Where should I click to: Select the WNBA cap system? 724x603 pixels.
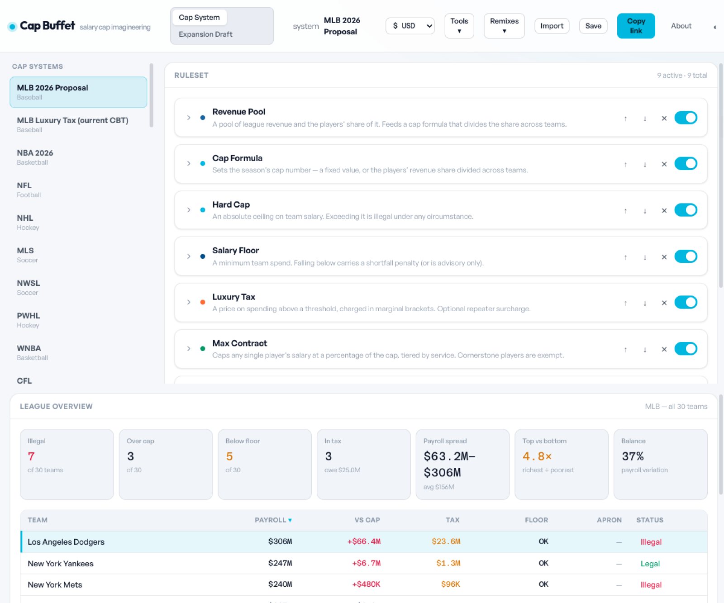78,353
